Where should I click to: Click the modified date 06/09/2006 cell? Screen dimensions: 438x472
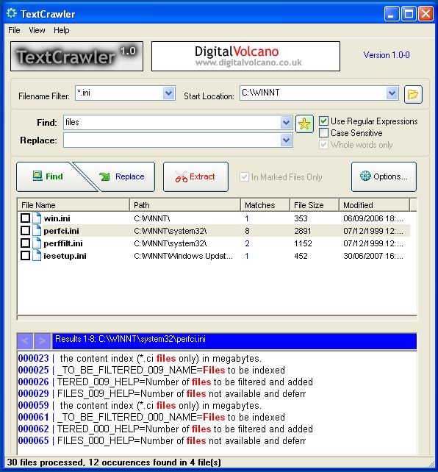pyautogui.click(x=373, y=218)
